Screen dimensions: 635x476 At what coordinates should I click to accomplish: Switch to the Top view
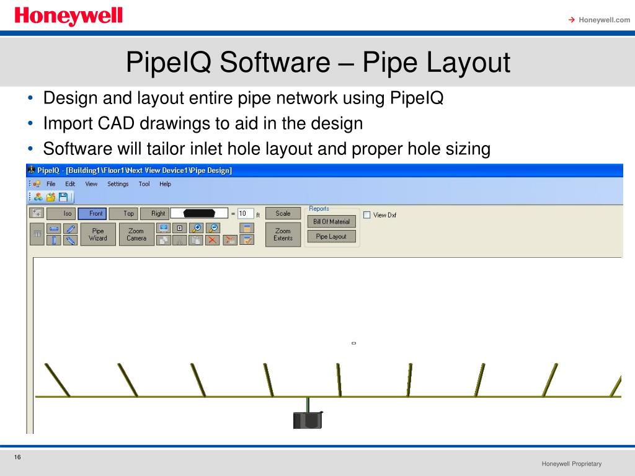click(123, 213)
